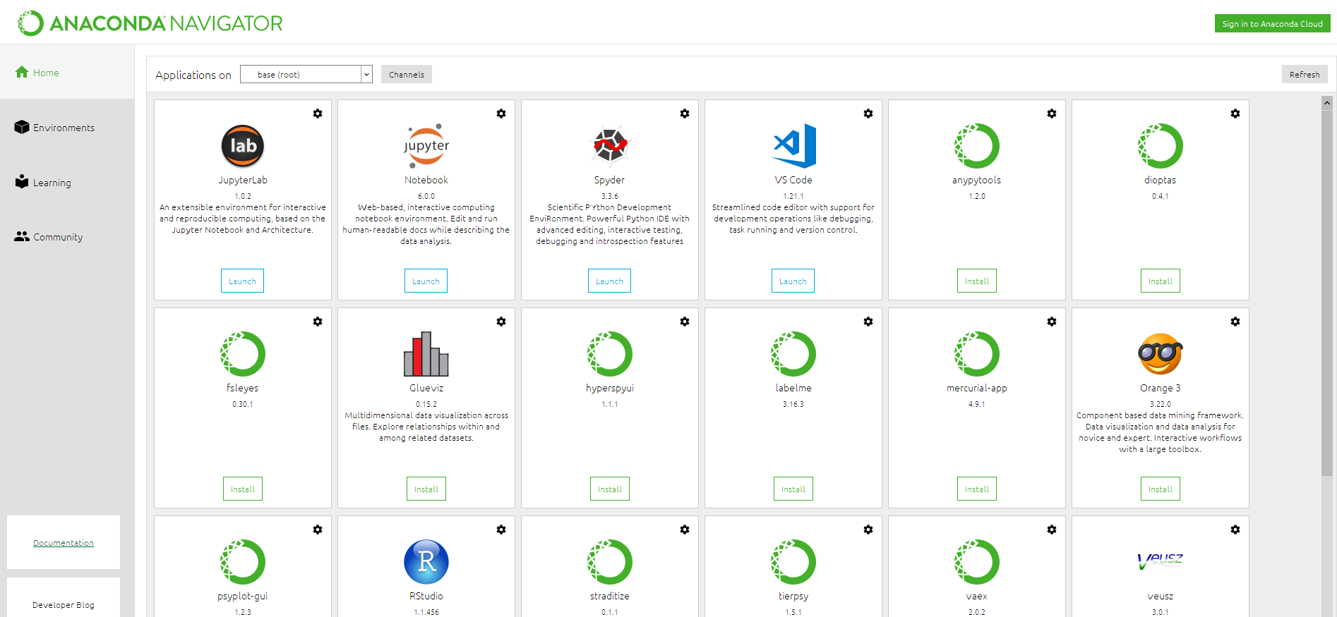Click the tierpsy app name

click(x=793, y=596)
